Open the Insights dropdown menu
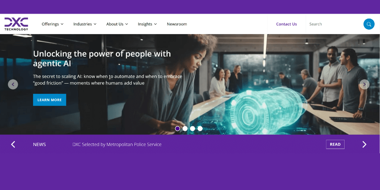The width and height of the screenshot is (380, 190). pyautogui.click(x=147, y=24)
